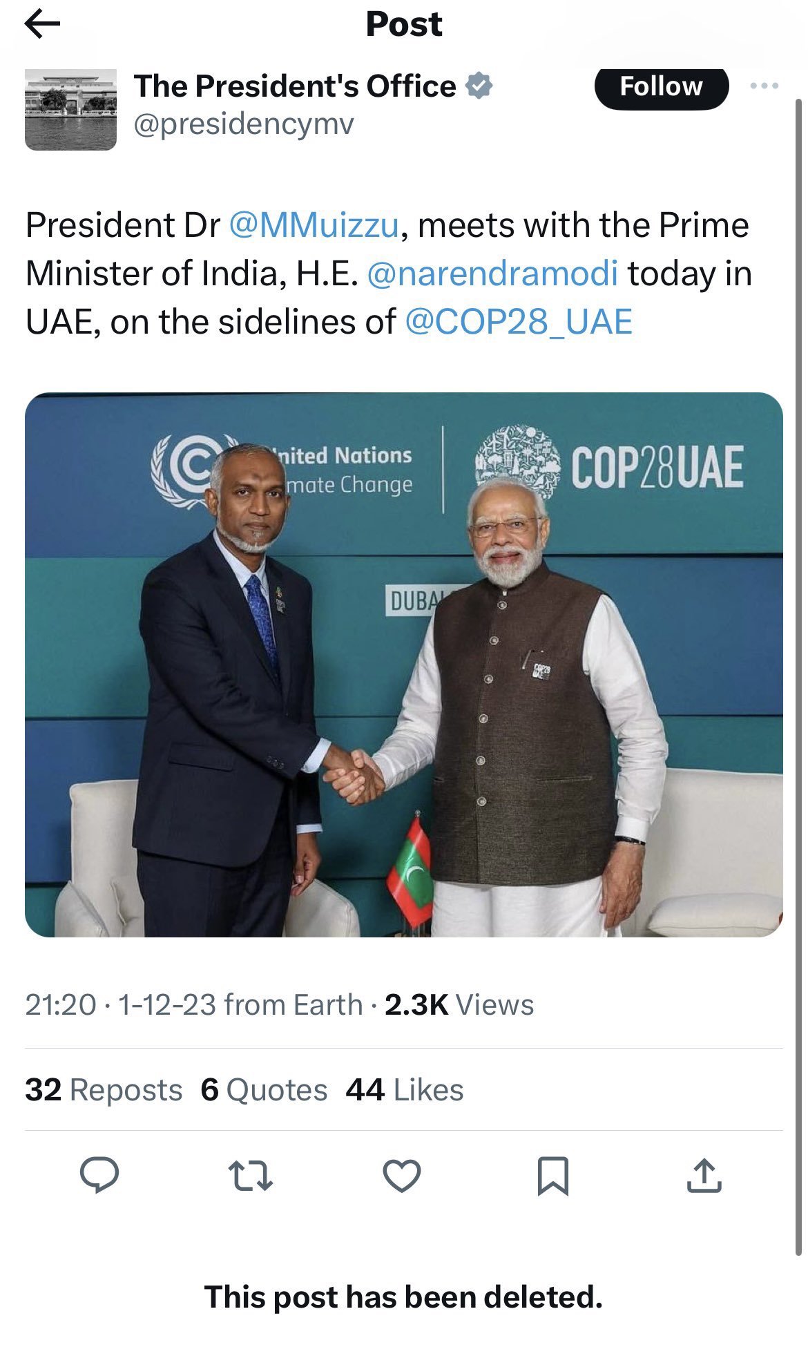
Task: Open the President's Office profile picture
Action: click(x=70, y=109)
